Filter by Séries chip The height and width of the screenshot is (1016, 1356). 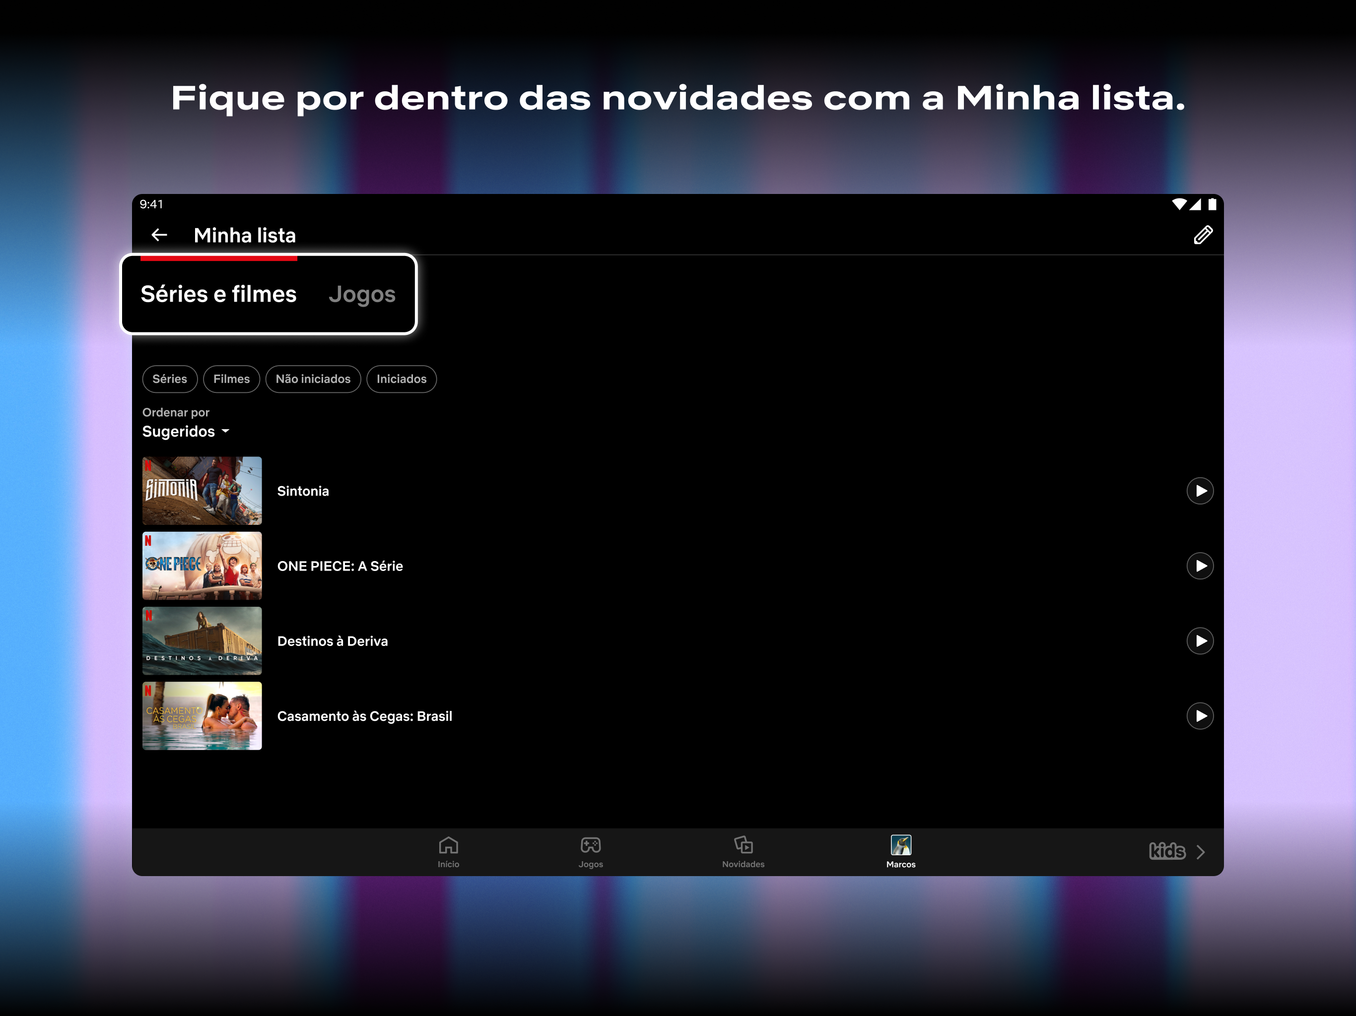pos(170,379)
